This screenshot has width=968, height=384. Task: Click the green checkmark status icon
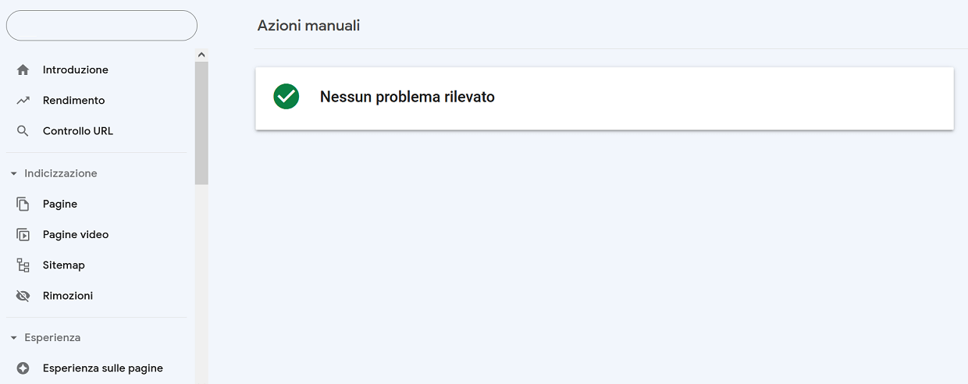[x=286, y=97]
